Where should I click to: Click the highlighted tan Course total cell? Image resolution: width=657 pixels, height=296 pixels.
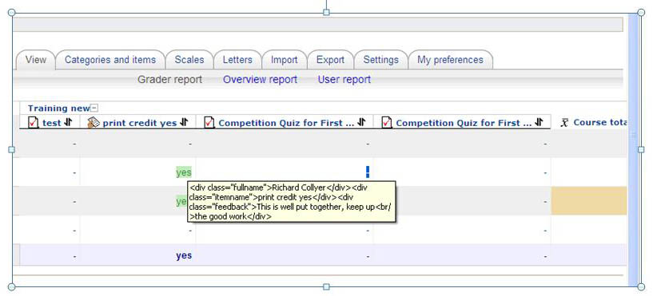pos(589,201)
